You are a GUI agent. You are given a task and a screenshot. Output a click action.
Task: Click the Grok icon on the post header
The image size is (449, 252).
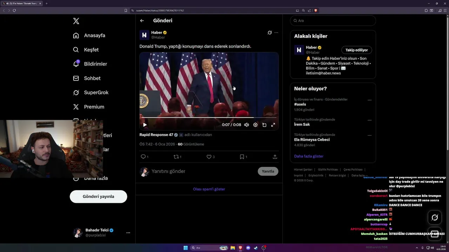pos(269,33)
